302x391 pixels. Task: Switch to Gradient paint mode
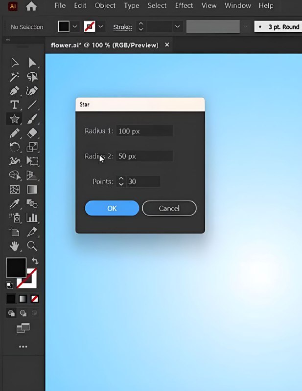(x=23, y=299)
